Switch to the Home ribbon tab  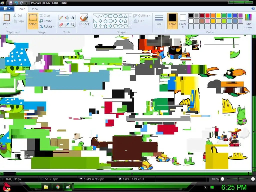(21, 9)
